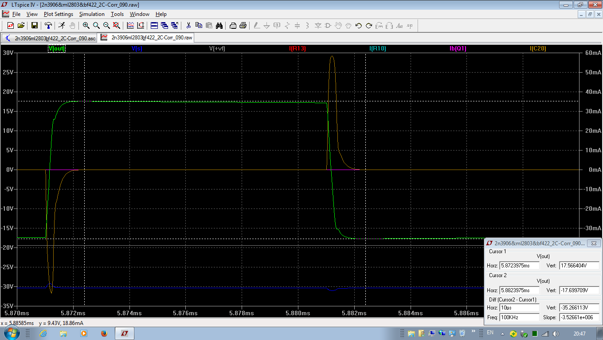Image resolution: width=603 pixels, height=340 pixels.
Task: Click Cursor 2 Vert field -17.699709V
Action: [579, 290]
